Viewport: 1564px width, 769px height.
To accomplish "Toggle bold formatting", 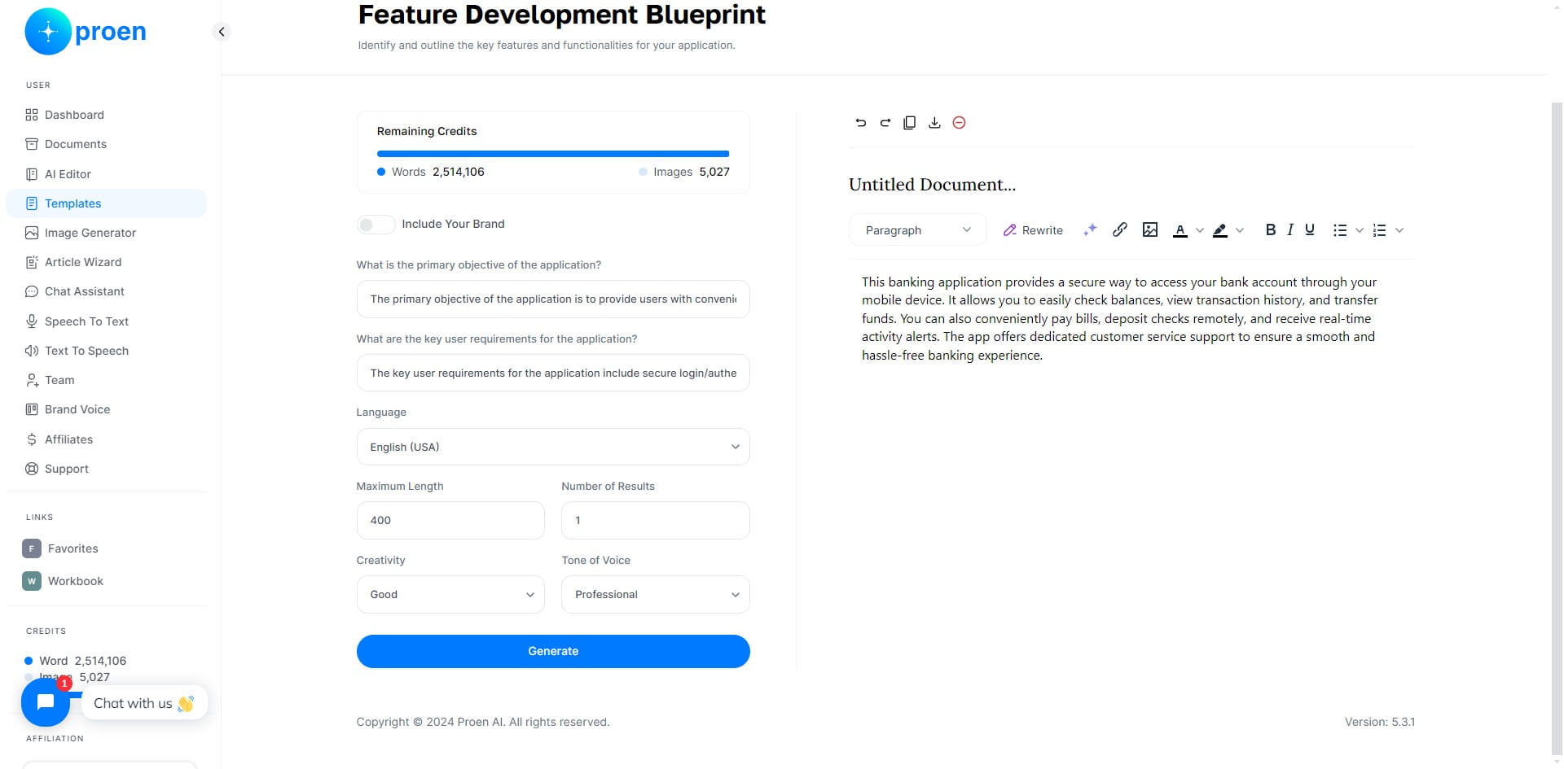I will click(x=1270, y=230).
